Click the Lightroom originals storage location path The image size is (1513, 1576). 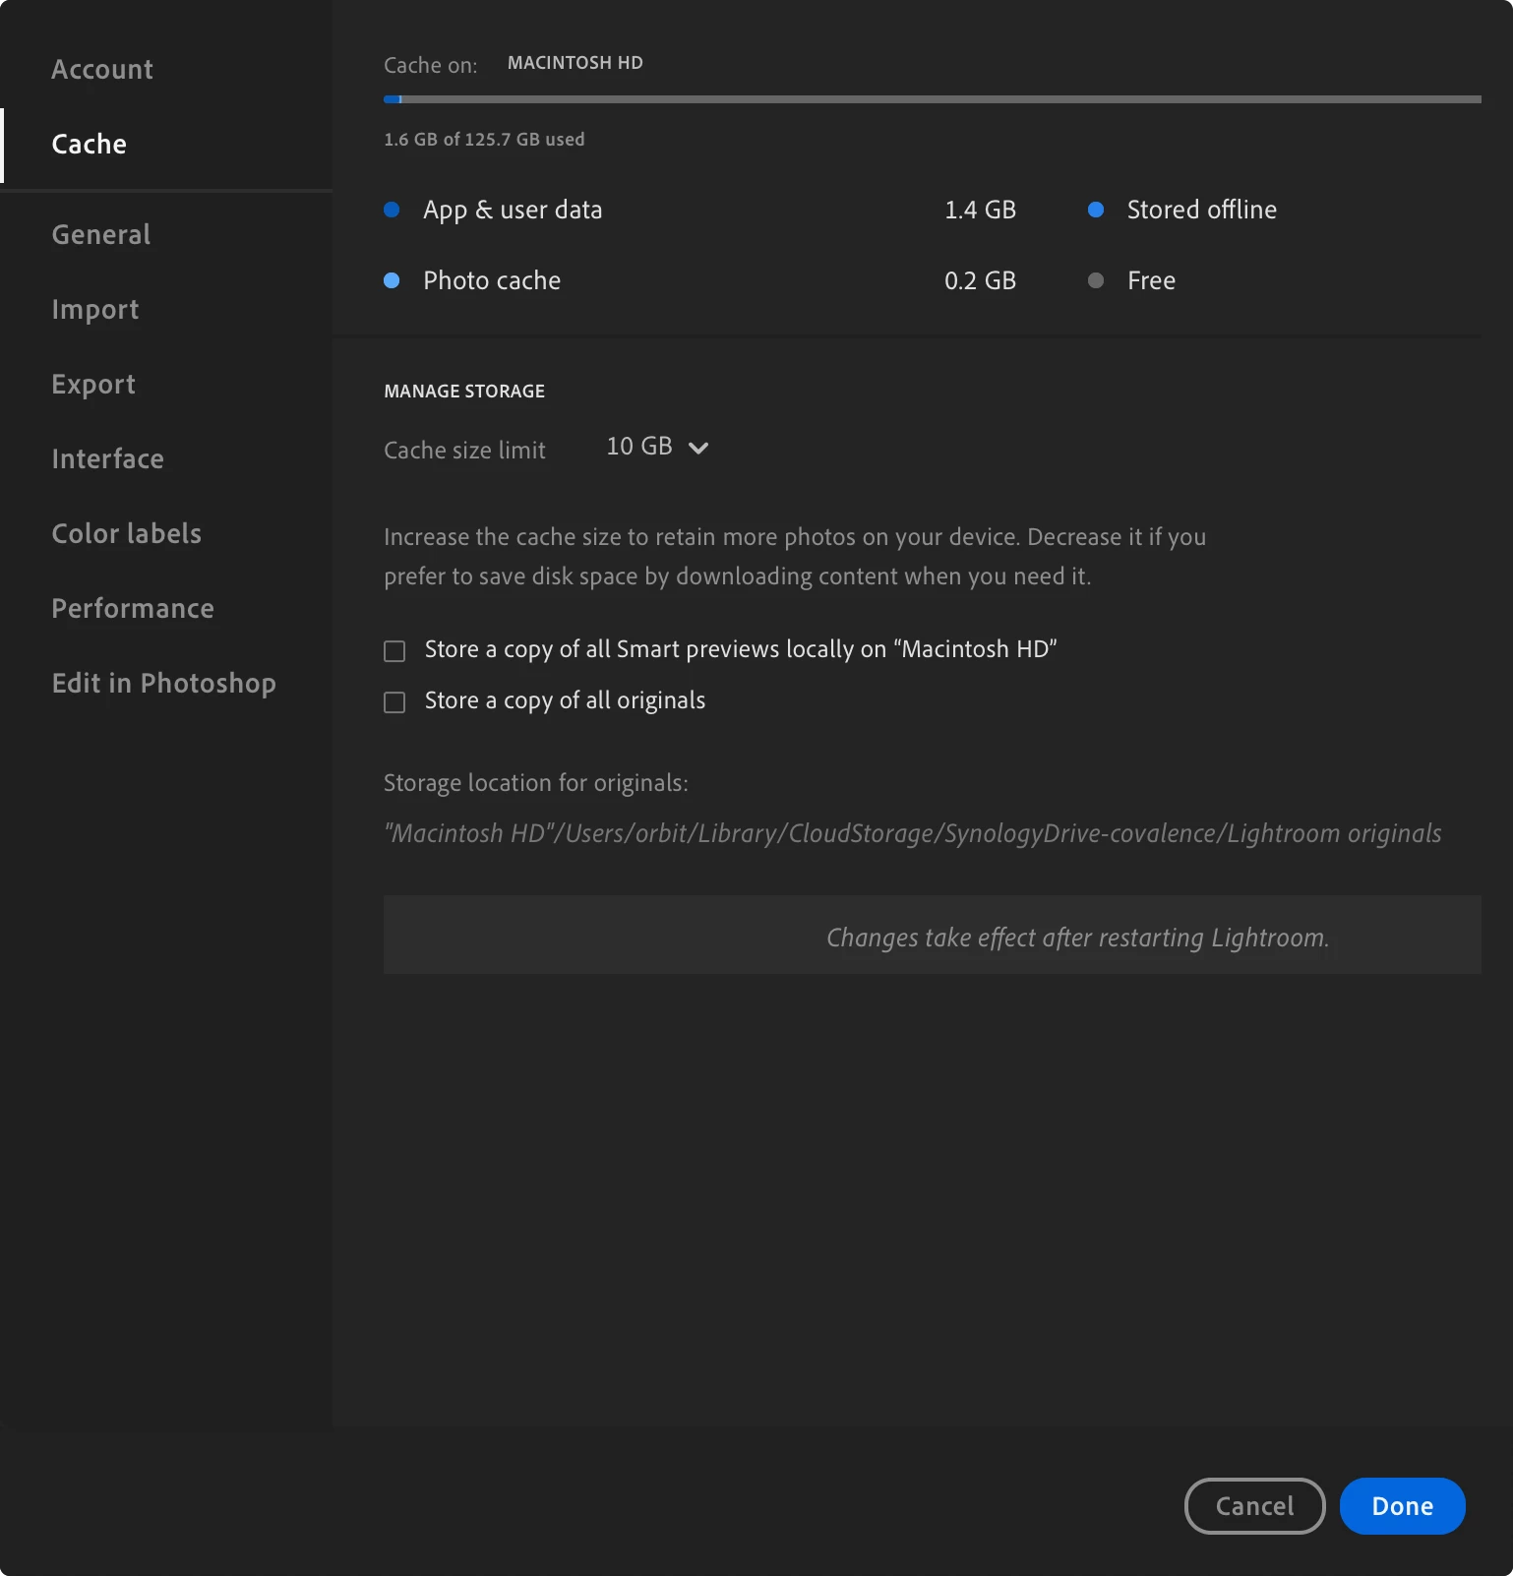913,833
